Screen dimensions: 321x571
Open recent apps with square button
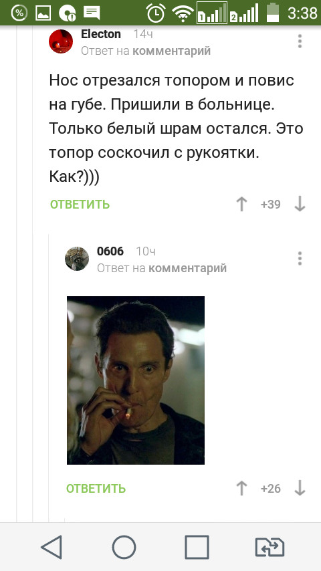[197, 547]
